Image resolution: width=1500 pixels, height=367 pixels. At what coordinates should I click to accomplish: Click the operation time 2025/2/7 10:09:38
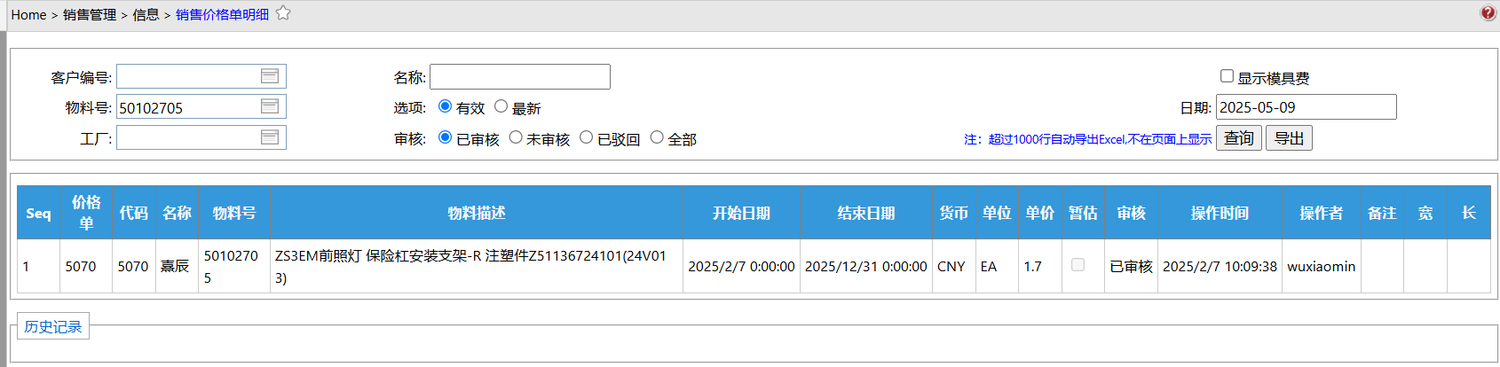(1220, 266)
